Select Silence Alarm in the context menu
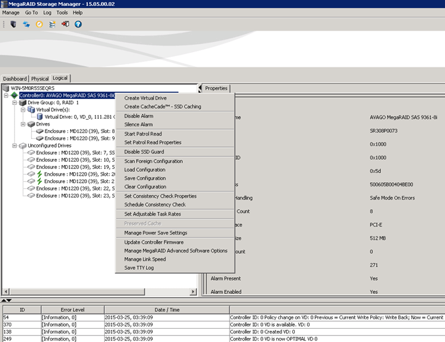 point(138,124)
